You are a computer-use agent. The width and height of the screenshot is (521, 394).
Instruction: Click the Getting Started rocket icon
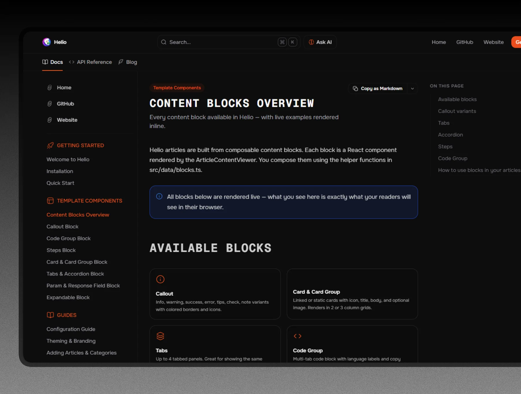tap(50, 145)
